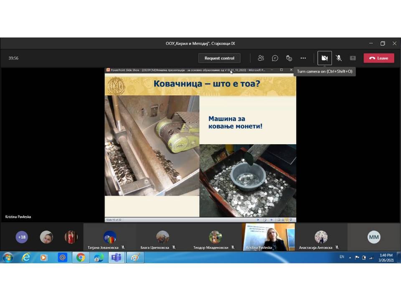
Task: Open the meeting chat icon
Action: tap(275, 58)
